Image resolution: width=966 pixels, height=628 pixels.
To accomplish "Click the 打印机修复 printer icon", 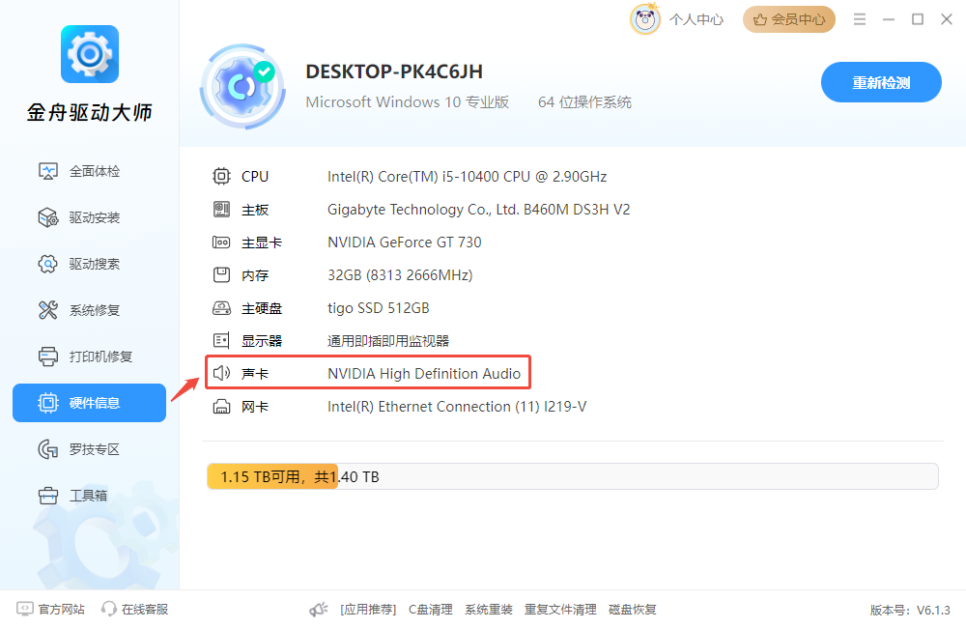I will point(48,357).
